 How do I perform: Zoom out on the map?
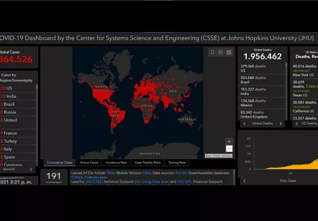click(229, 149)
